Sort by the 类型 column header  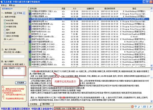tap(63, 9)
